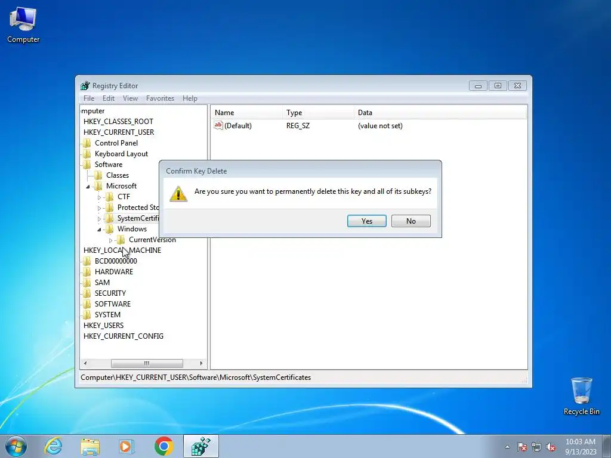The width and height of the screenshot is (611, 458).
Task: Select the HKEY_CURRENT_USER key
Action: [x=119, y=132]
